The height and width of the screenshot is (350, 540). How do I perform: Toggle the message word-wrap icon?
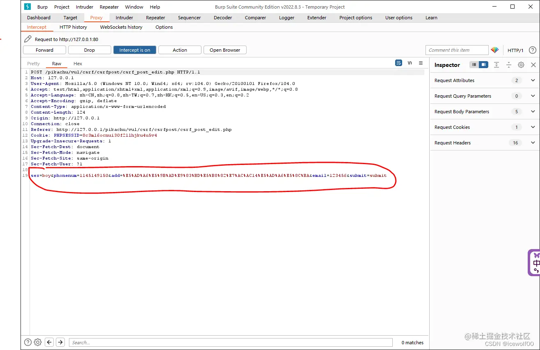coord(398,63)
